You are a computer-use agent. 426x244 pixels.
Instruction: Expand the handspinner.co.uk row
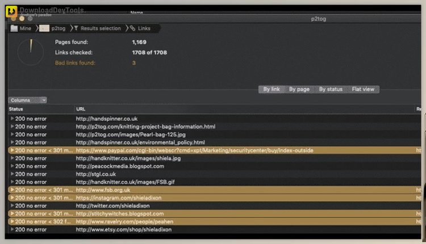click(x=12, y=119)
